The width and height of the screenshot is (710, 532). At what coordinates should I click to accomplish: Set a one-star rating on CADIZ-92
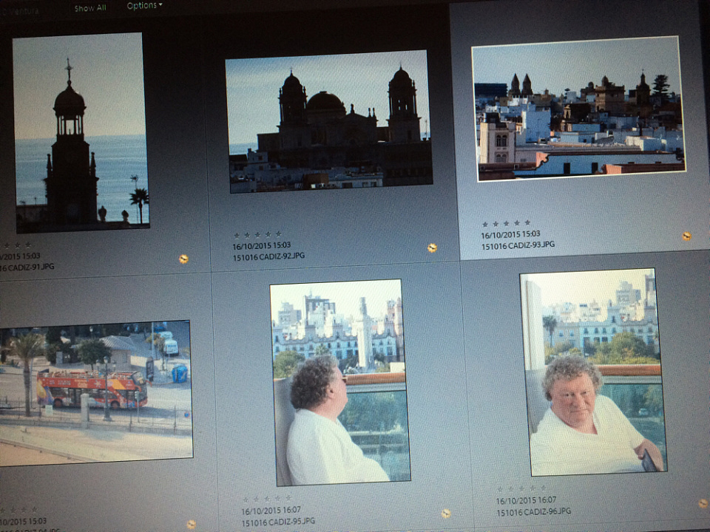point(237,235)
